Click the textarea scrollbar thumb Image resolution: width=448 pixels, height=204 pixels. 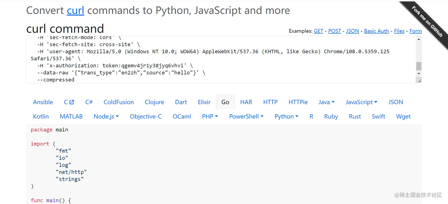tap(419, 66)
